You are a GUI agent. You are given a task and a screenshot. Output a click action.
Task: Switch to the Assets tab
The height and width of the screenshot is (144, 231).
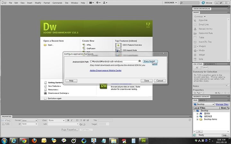202,100
